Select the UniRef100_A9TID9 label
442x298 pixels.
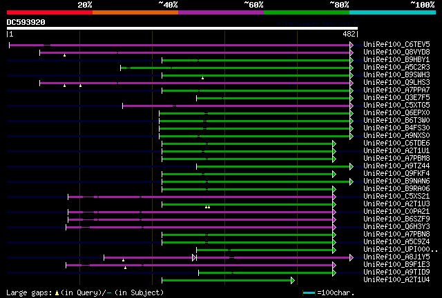point(396,272)
